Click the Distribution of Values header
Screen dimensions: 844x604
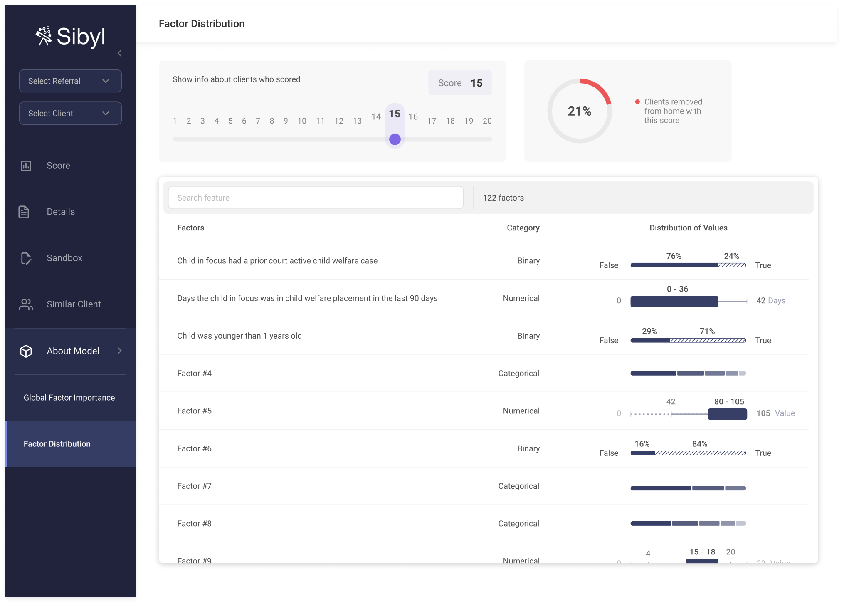[689, 228]
